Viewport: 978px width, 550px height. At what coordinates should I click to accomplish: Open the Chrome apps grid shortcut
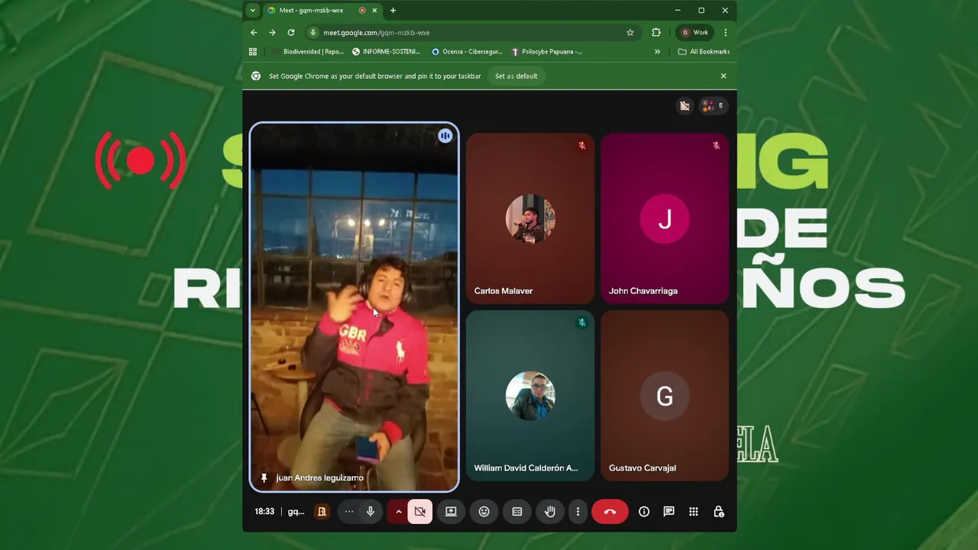253,52
